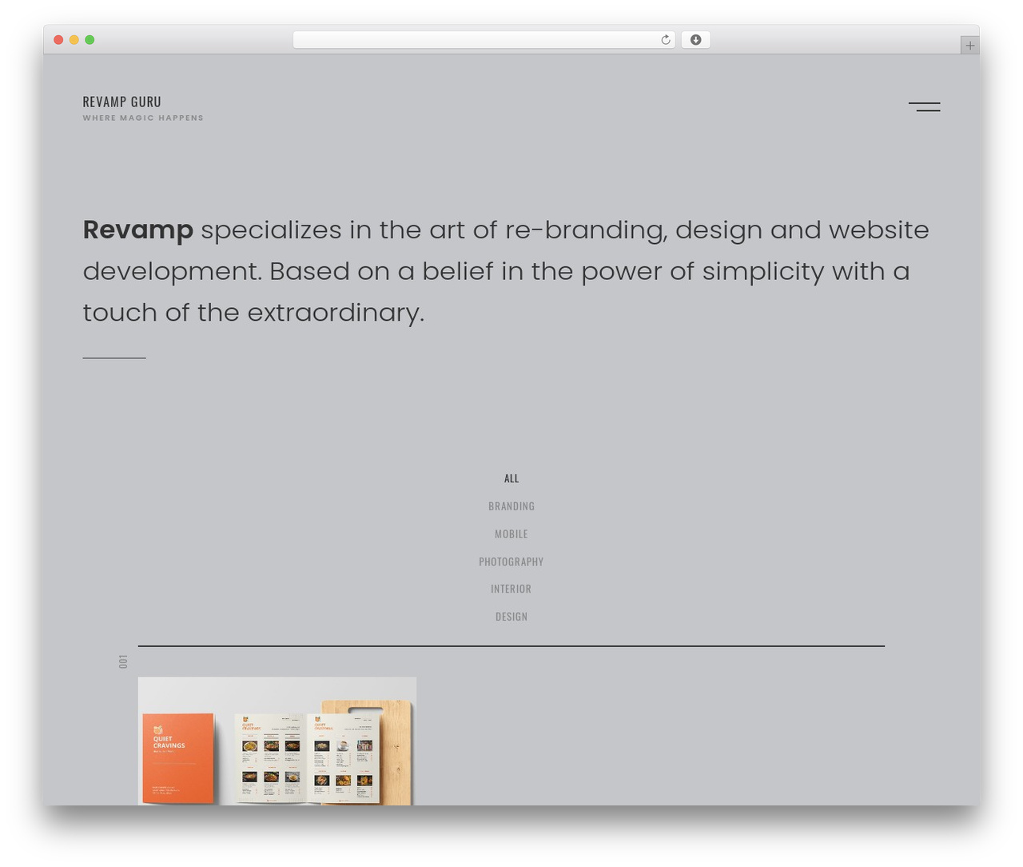Click the browser reload icon
The image size is (1023, 867).
[x=665, y=40]
